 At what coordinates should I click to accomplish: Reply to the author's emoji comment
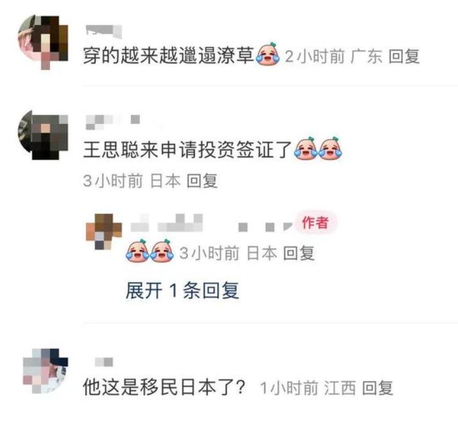tap(299, 253)
